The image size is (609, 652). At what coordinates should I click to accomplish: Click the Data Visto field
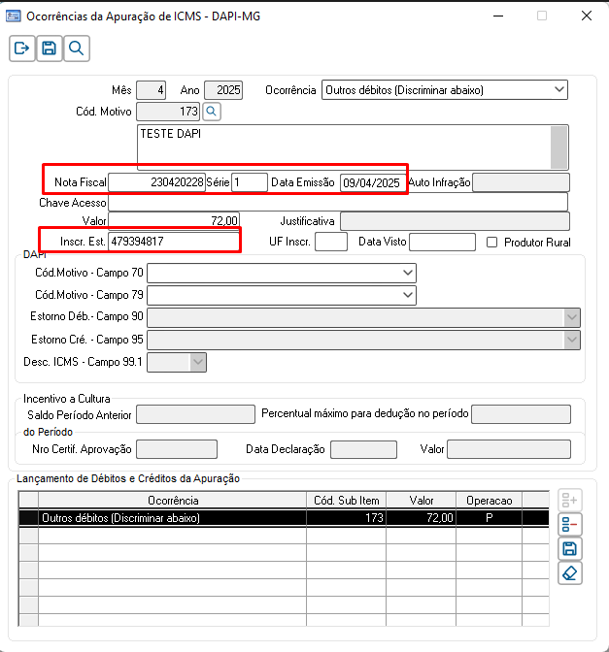click(442, 242)
